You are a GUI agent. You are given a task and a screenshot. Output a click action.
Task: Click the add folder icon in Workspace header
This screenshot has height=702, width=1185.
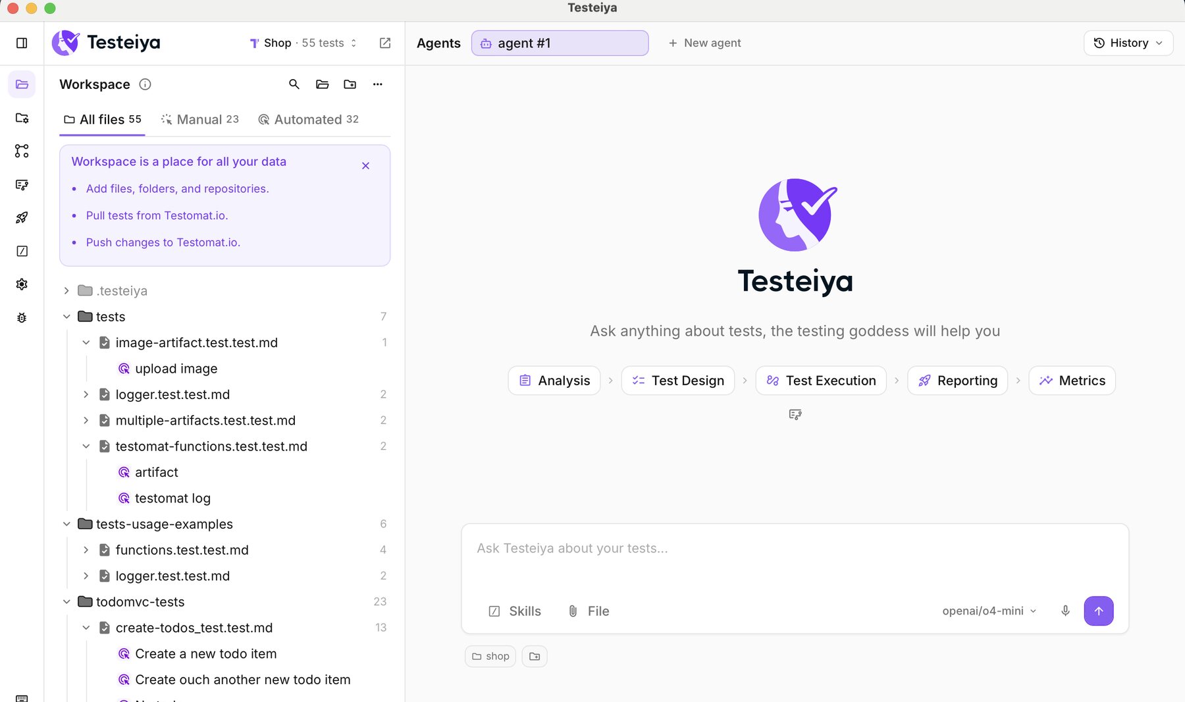coord(350,84)
